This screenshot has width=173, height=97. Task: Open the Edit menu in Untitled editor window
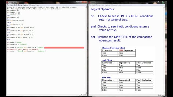(94, 5)
